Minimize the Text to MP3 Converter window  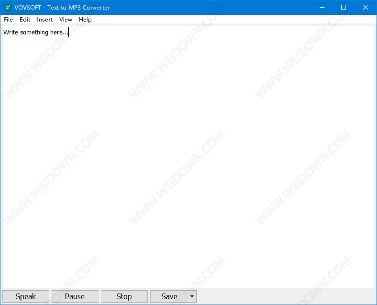point(322,7)
